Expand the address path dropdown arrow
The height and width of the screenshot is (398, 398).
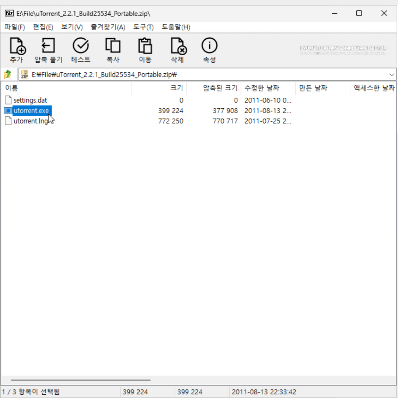391,74
